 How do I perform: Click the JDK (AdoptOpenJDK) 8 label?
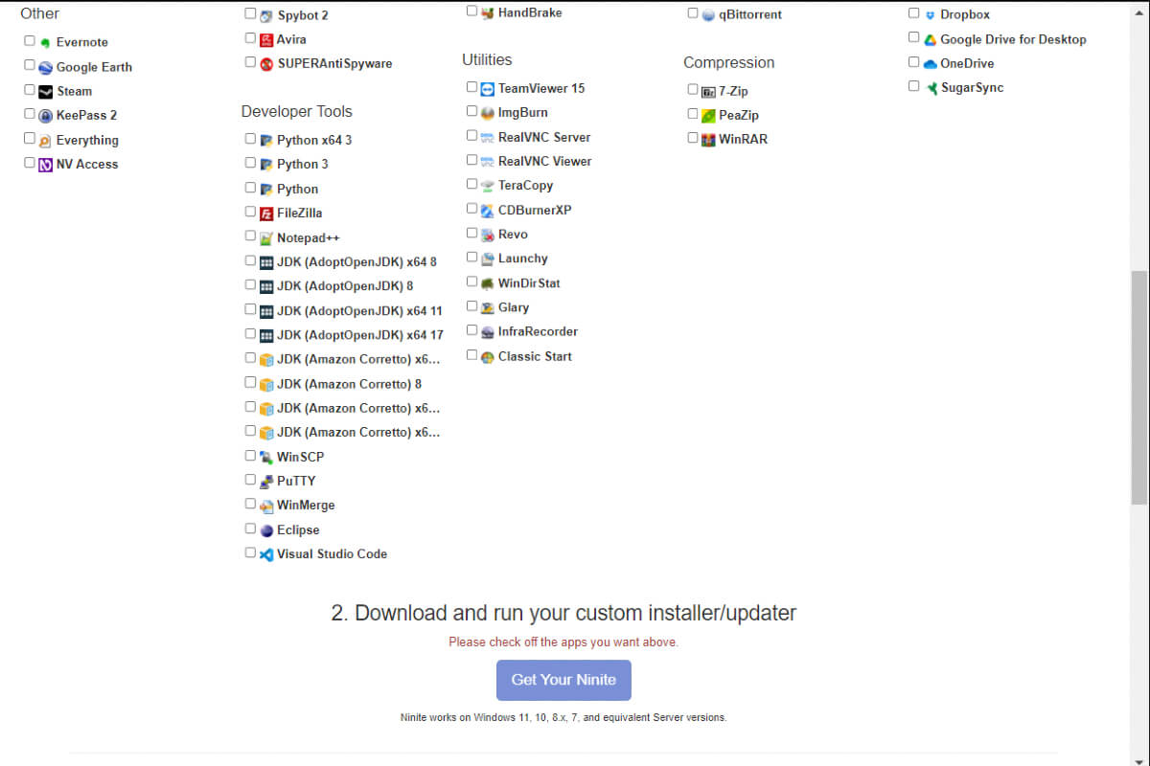tap(345, 286)
